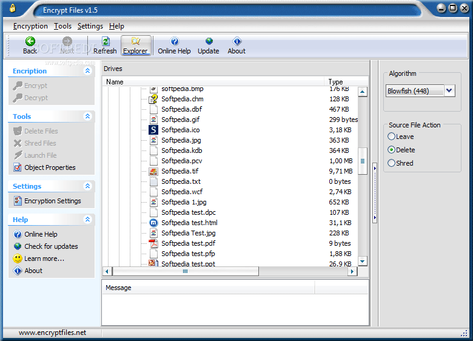Select the Softpedia.pcv file
This screenshot has width=473, height=341.
[x=181, y=161]
